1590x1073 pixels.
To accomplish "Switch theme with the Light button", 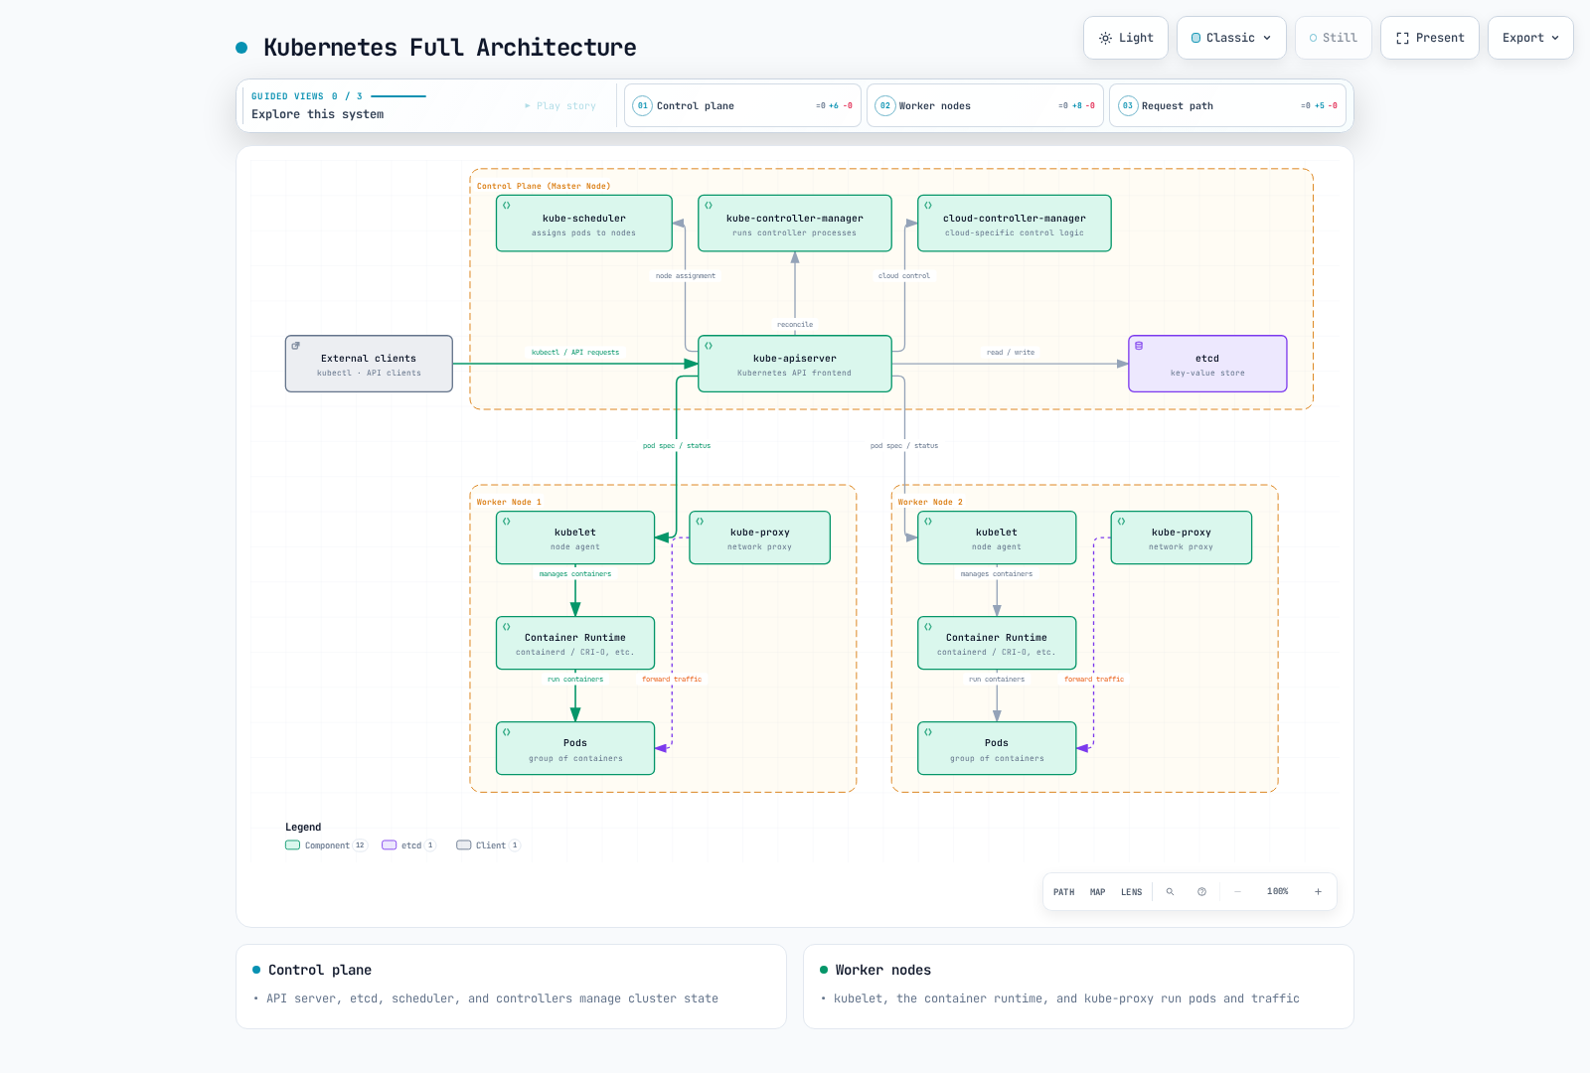I will tap(1126, 38).
